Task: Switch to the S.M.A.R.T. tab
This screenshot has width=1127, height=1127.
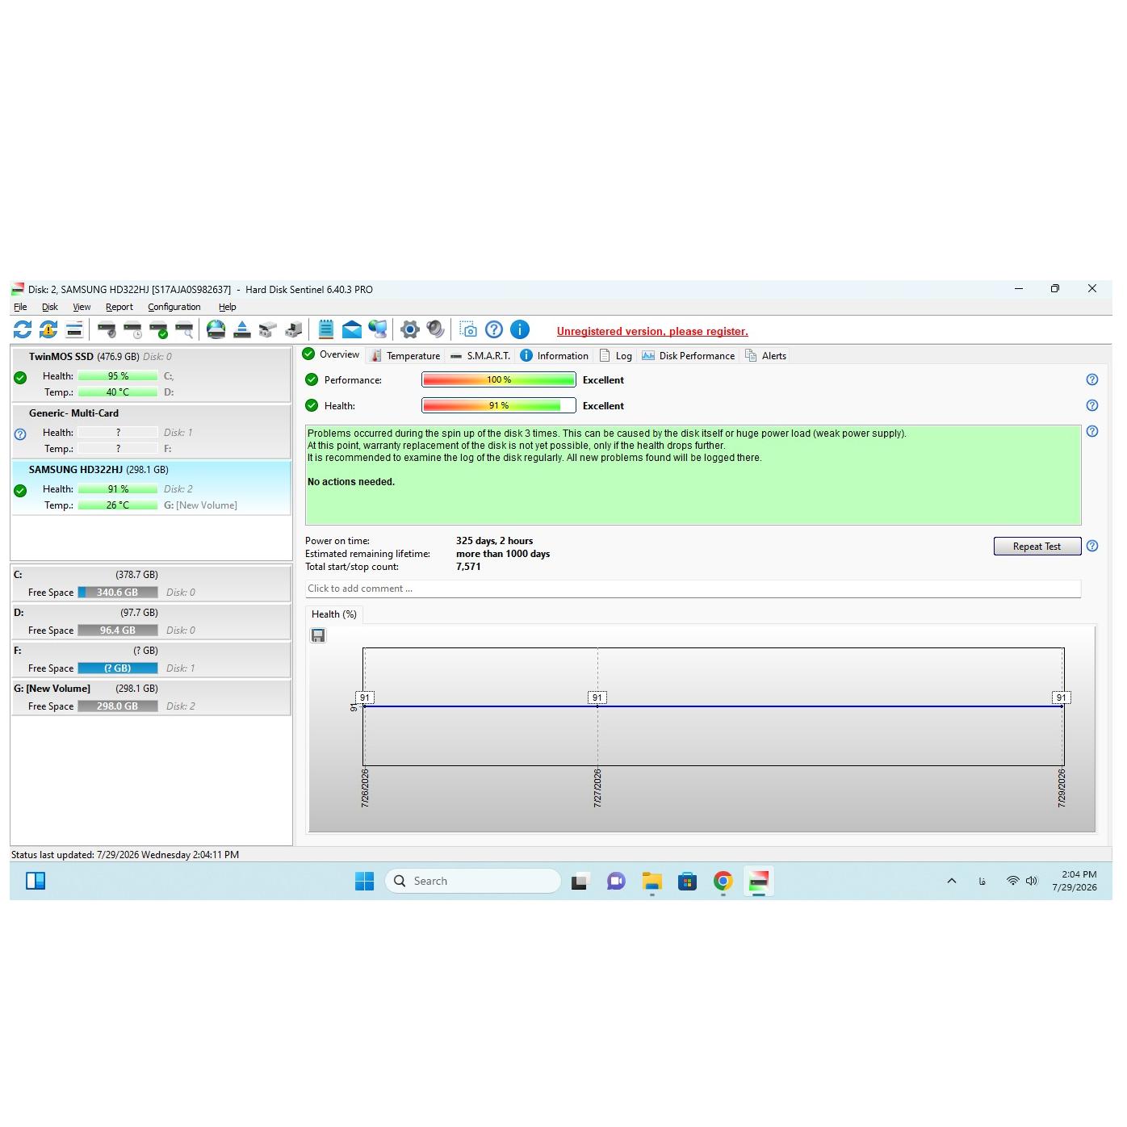Action: tap(480, 355)
